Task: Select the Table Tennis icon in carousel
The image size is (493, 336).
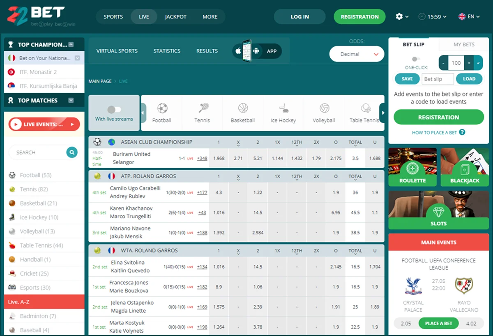Action: pyautogui.click(x=365, y=108)
